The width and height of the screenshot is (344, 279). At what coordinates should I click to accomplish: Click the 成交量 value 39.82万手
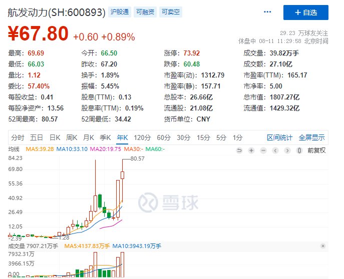[284, 53]
